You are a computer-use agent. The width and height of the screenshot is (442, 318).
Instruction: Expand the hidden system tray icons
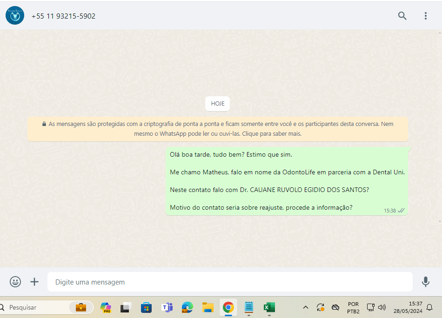[x=306, y=307]
